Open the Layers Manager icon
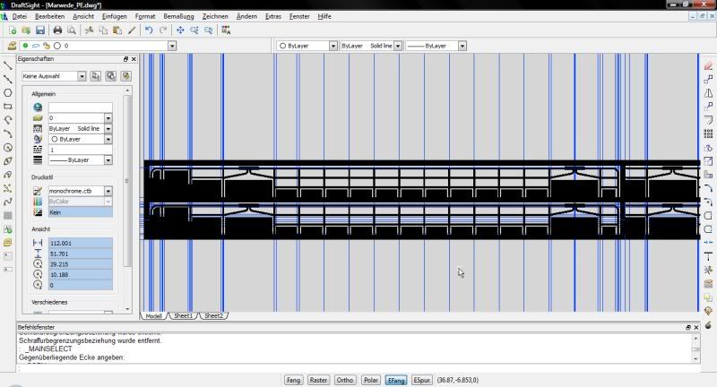Screen dimensions: 717x387 (x=13, y=46)
